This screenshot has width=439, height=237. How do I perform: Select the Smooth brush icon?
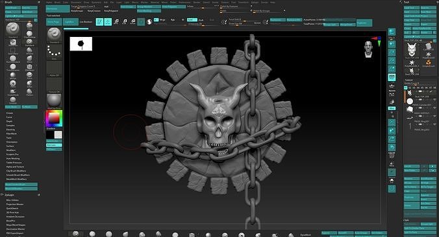point(12,100)
